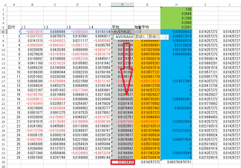Select column B header
This screenshot has width=241, height=168.
tap(32, 5)
